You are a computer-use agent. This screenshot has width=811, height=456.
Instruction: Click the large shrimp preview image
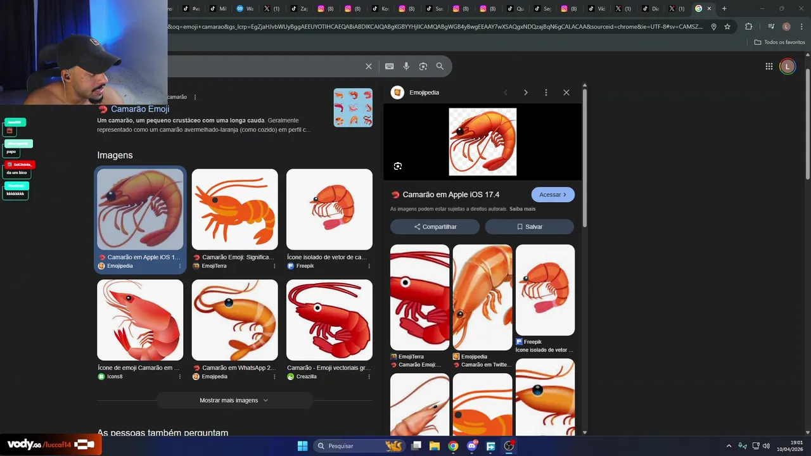[483, 142]
